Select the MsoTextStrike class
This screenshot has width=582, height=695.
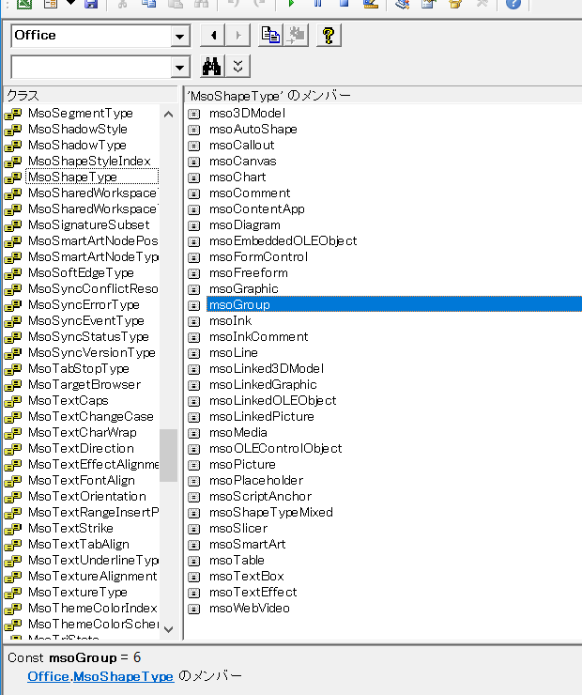tap(70, 529)
